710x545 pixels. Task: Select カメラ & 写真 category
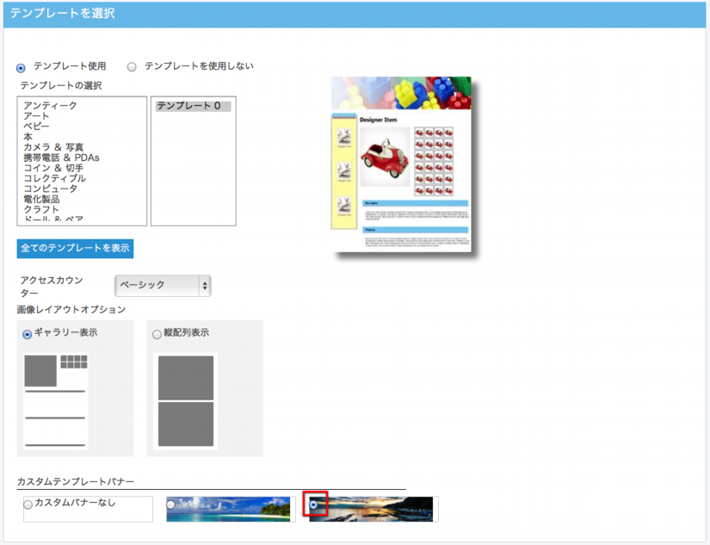[x=54, y=147]
